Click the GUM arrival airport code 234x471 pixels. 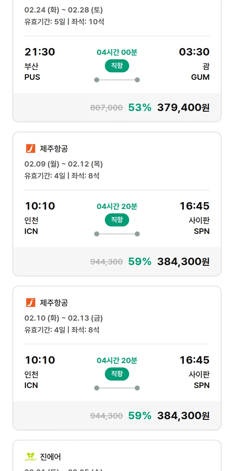pos(200,77)
